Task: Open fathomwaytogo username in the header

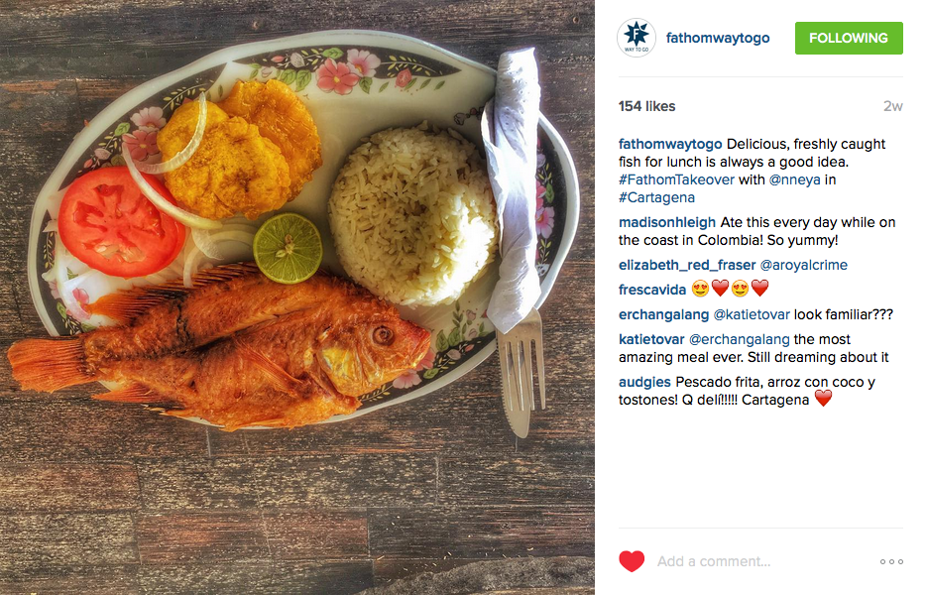Action: tap(718, 38)
